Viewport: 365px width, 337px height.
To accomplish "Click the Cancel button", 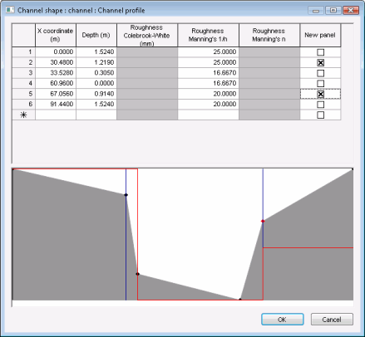I will (332, 320).
